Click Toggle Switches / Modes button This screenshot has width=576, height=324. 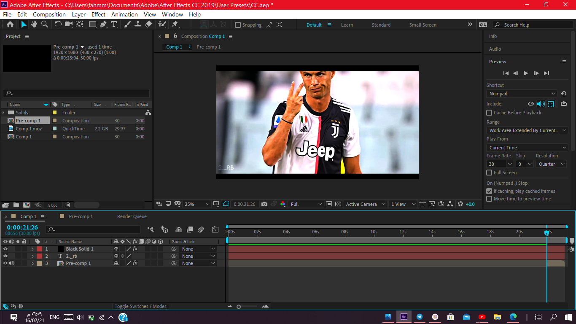(x=140, y=306)
